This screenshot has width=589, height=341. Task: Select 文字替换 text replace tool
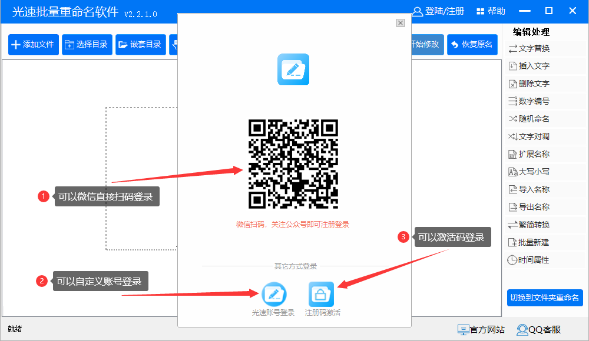tap(530, 48)
